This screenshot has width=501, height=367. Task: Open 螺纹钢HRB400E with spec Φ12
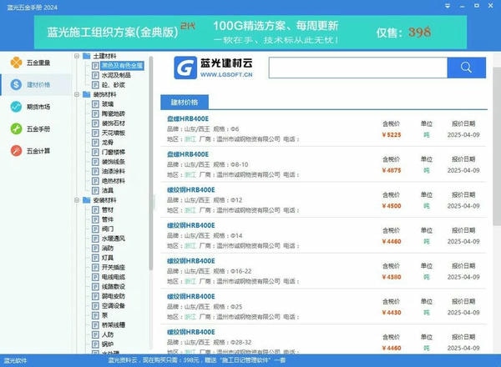tap(191, 190)
